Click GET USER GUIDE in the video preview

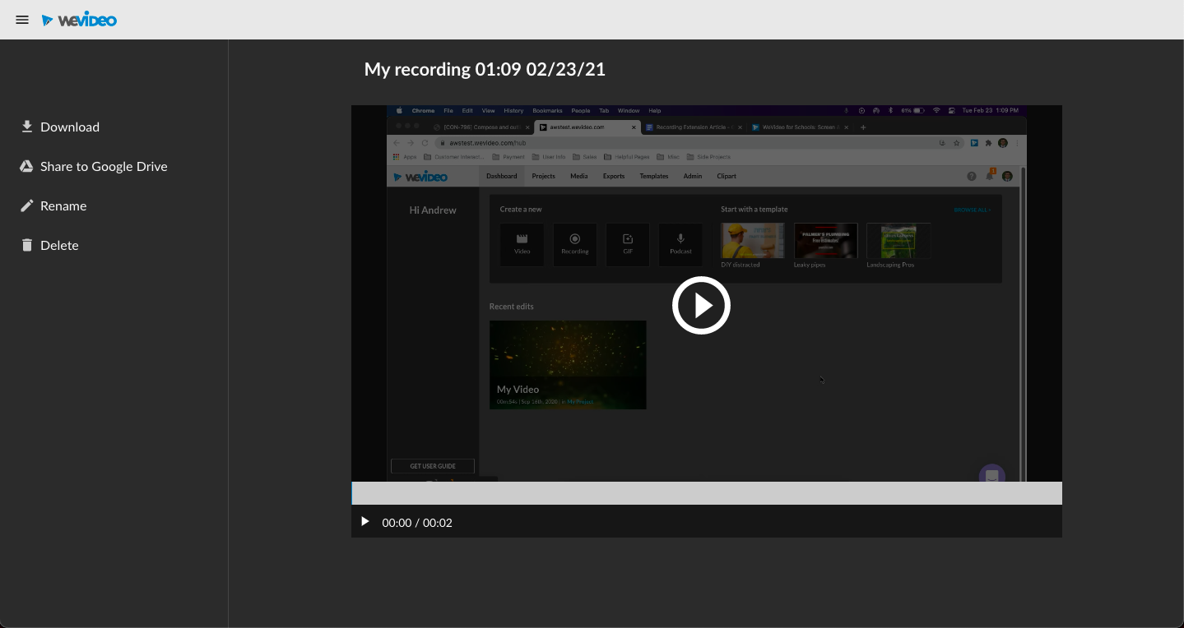[433, 466]
